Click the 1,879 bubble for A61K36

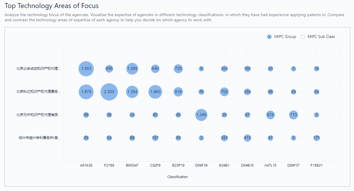point(86,92)
